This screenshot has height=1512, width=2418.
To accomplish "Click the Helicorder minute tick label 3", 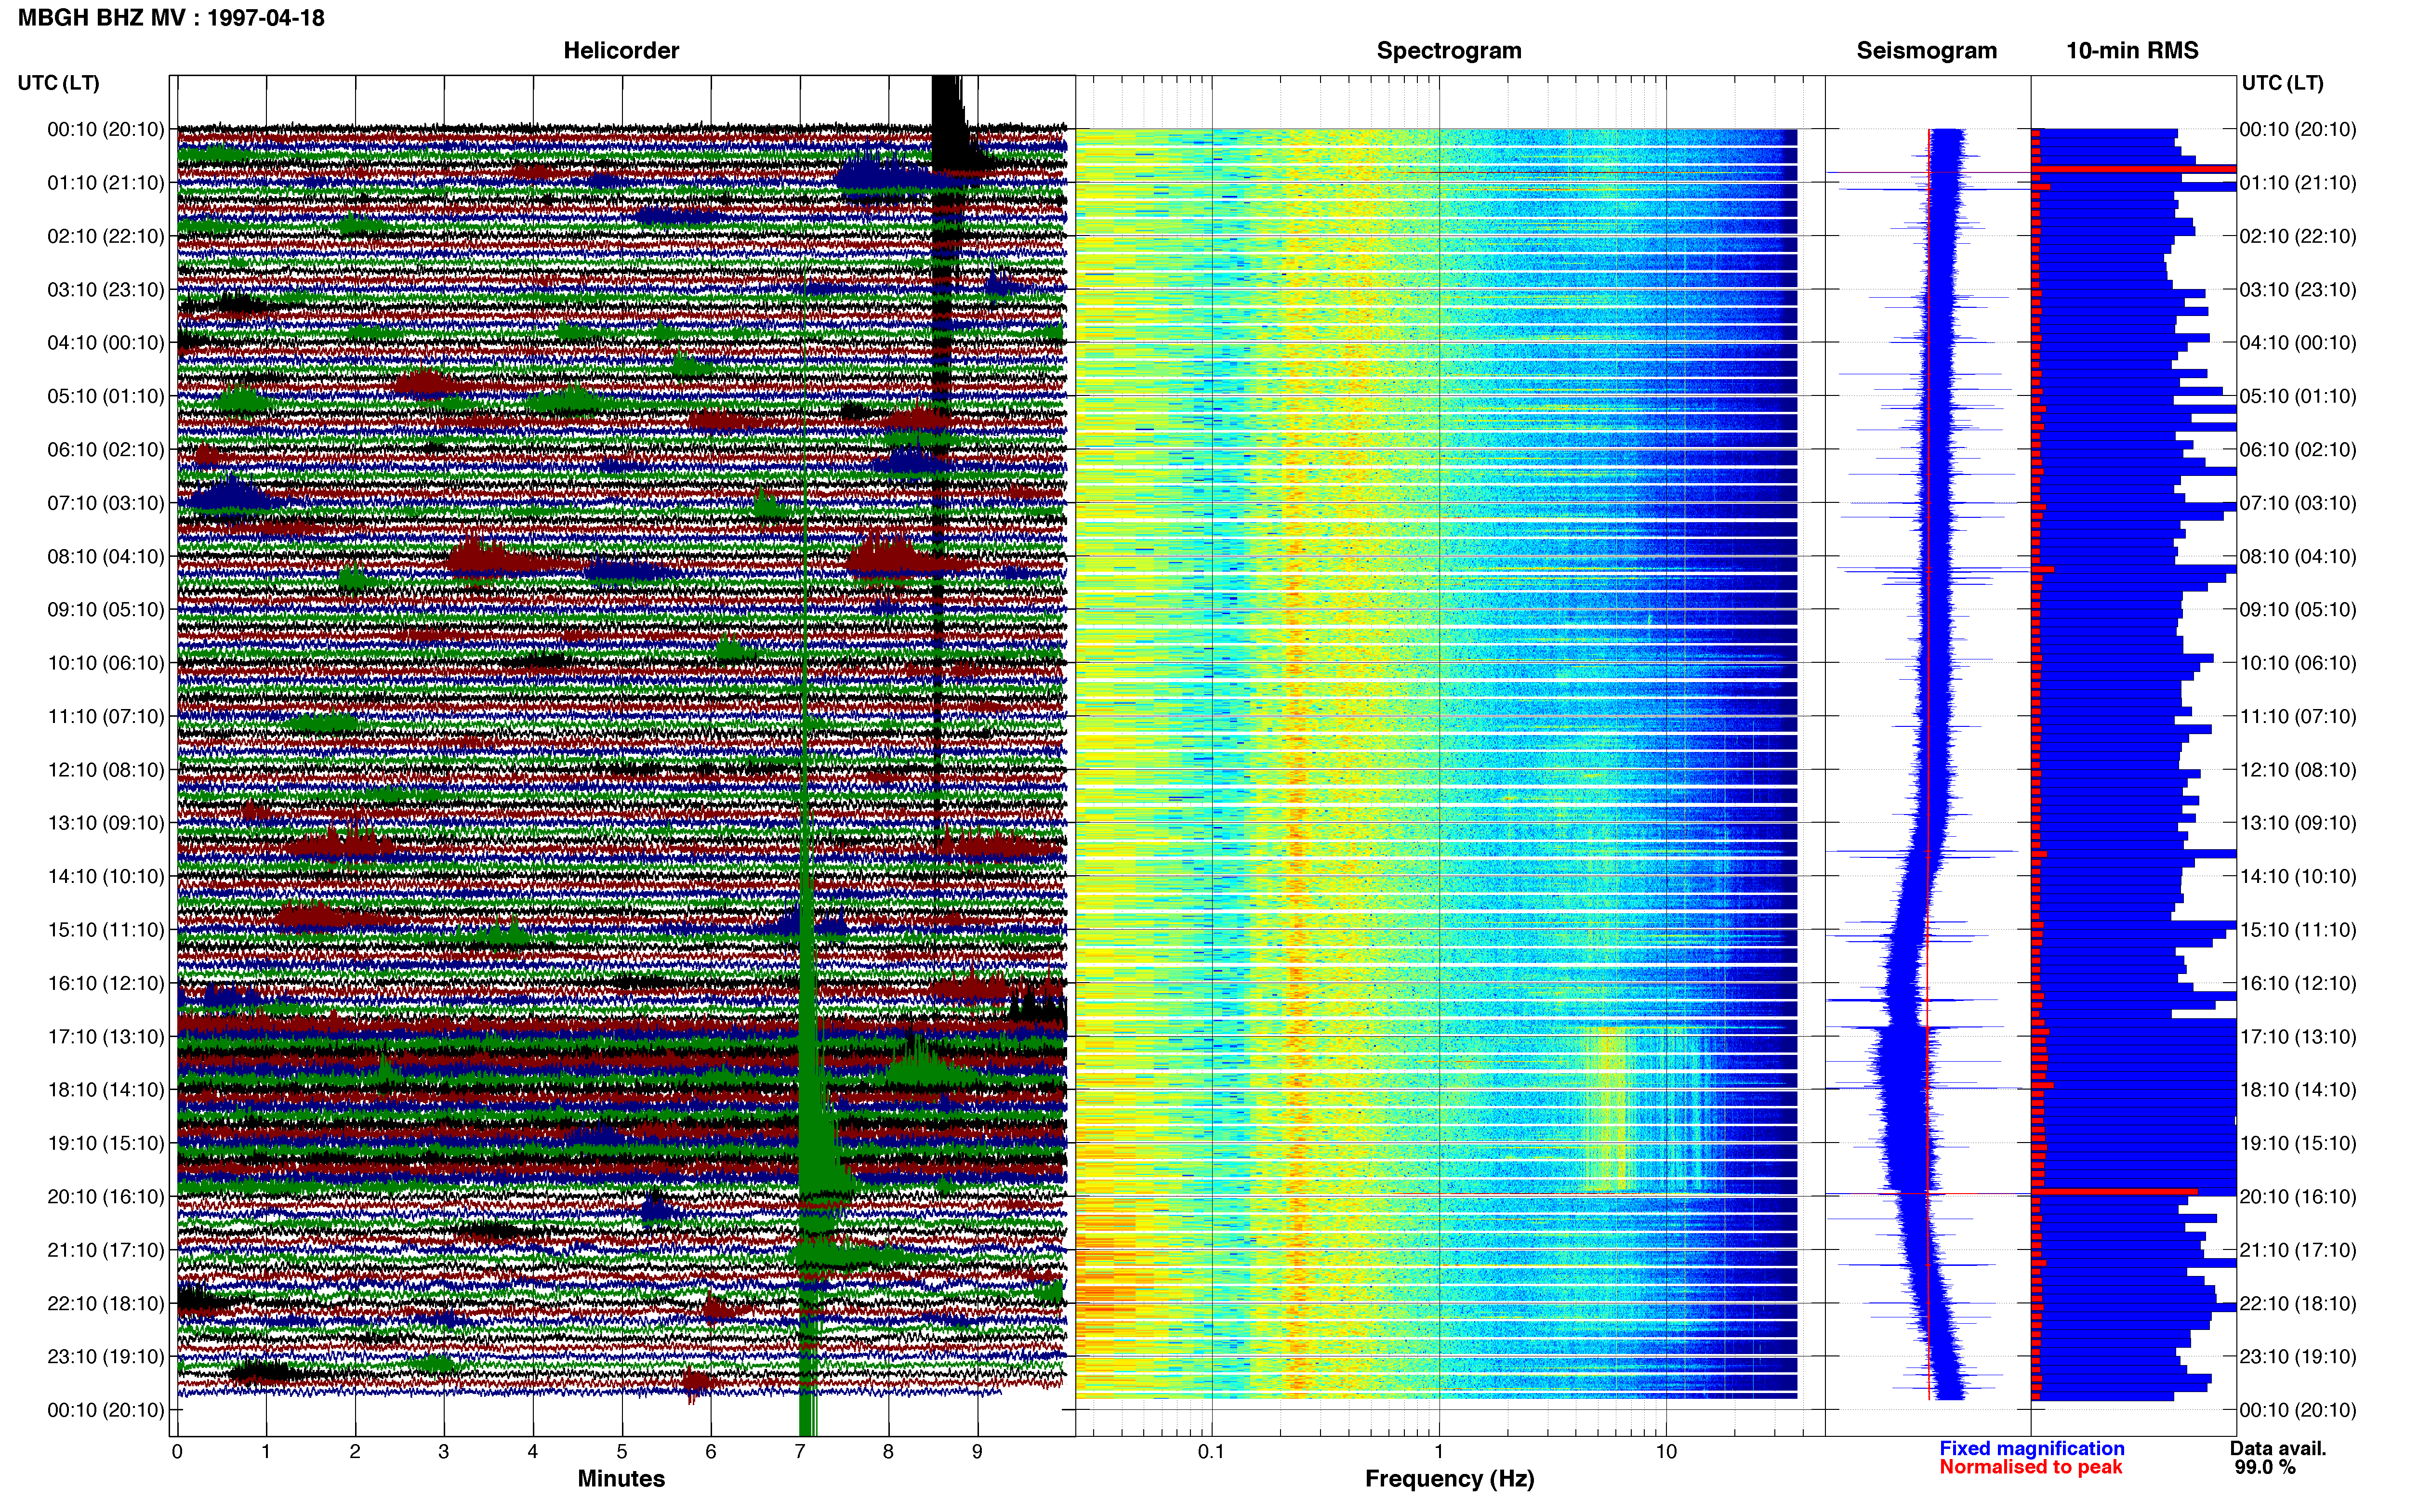I will [x=444, y=1452].
